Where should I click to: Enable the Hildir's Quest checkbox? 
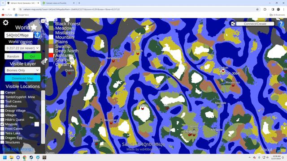pyautogui.click(x=2, y=120)
